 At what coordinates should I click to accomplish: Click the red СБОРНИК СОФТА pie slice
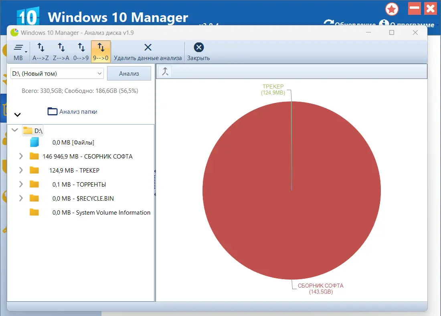(291, 191)
